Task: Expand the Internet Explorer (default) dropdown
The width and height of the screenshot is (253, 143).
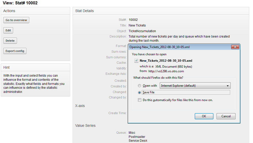Action: [x=195, y=86]
